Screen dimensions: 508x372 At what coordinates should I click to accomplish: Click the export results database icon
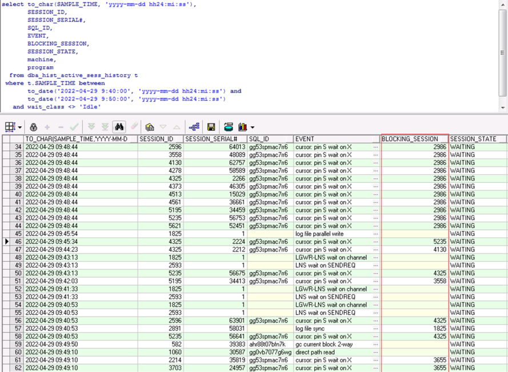(x=229, y=127)
